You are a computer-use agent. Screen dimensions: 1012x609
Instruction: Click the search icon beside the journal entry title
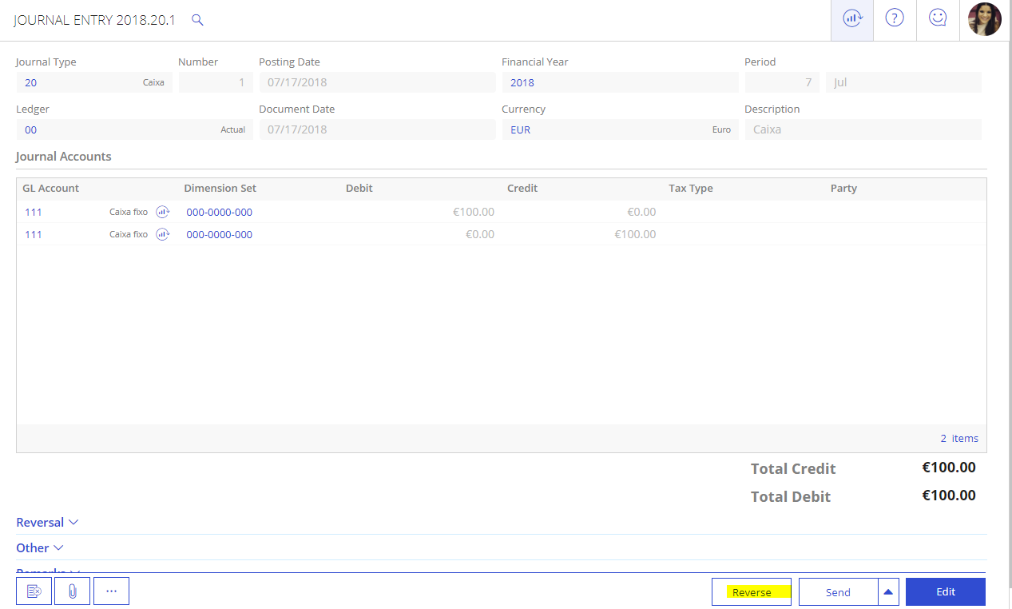click(198, 20)
